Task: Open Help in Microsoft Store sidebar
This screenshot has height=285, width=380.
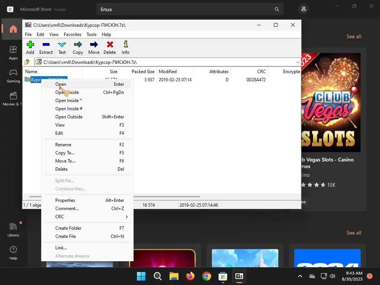Action: [13, 253]
